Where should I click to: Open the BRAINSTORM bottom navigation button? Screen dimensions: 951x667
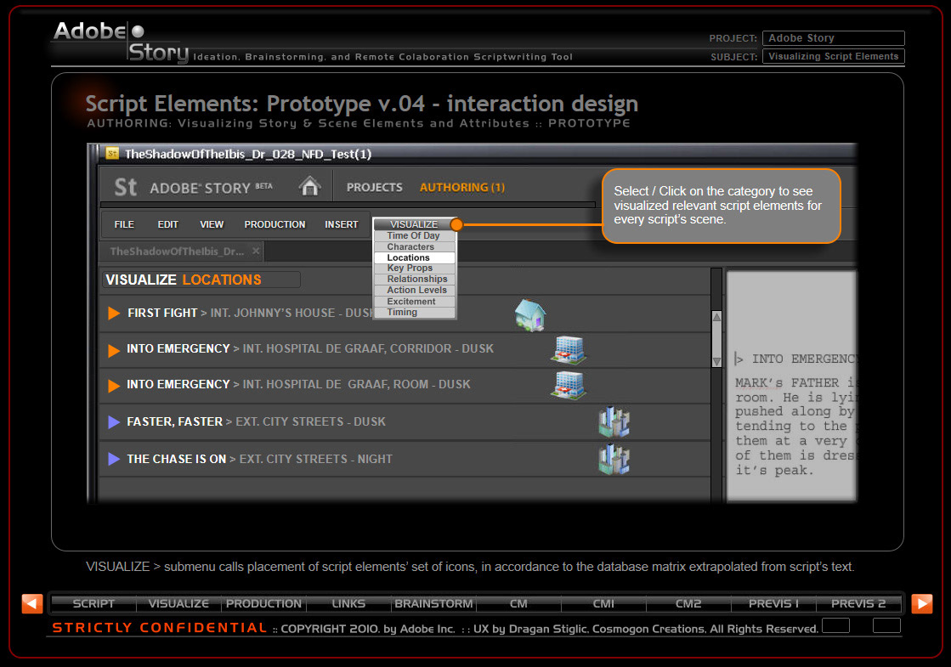click(433, 603)
